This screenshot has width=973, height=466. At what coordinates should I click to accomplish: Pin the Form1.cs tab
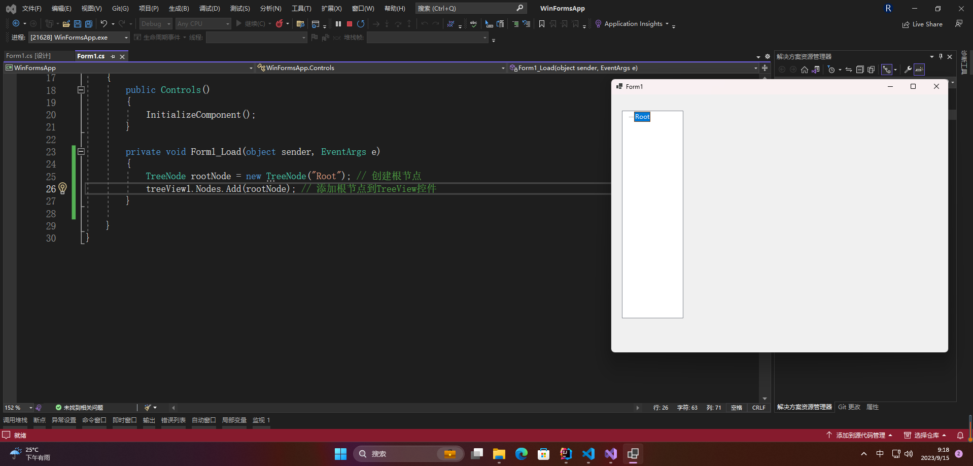click(x=113, y=56)
